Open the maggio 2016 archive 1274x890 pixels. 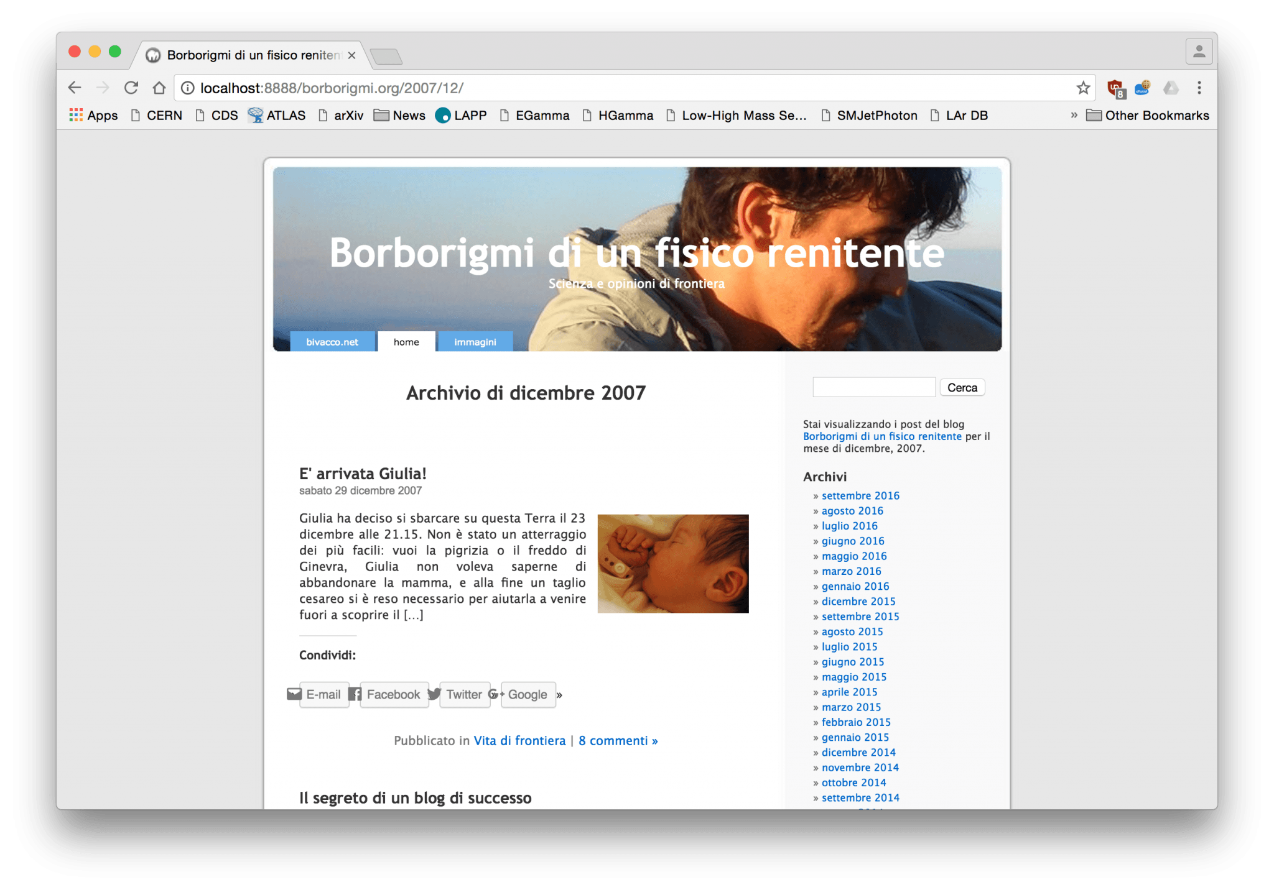[854, 556]
